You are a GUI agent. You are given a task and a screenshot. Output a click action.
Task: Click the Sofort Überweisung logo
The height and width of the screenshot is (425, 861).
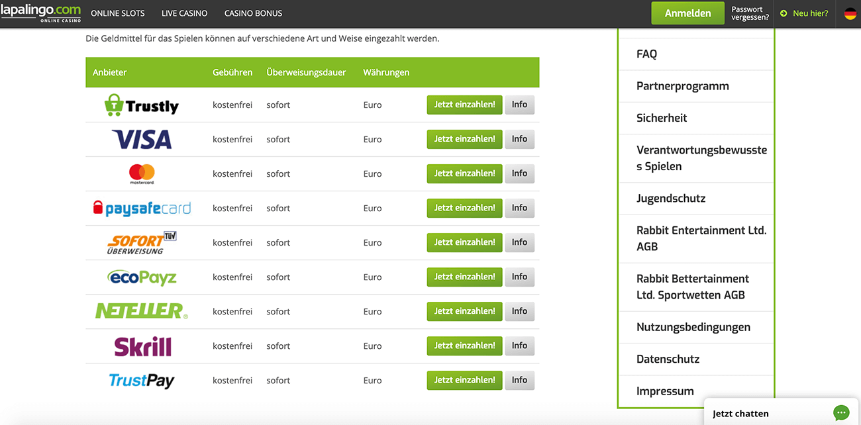[142, 243]
